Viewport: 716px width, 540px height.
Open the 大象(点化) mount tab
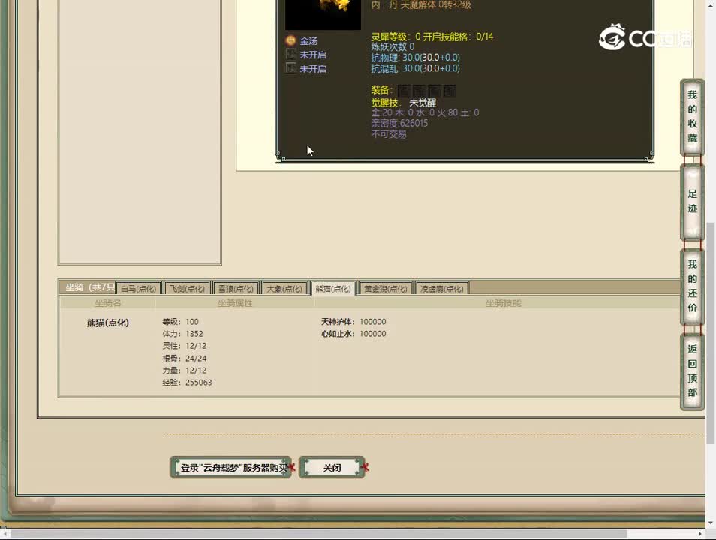[284, 289]
